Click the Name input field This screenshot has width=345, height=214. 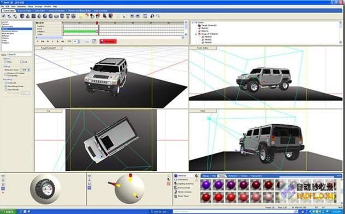click(20, 54)
